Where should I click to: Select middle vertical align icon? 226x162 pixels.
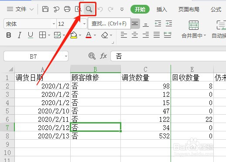135,24
